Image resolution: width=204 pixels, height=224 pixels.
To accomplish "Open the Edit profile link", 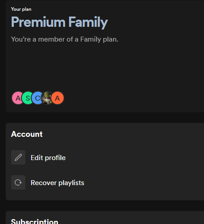I will click(48, 158).
